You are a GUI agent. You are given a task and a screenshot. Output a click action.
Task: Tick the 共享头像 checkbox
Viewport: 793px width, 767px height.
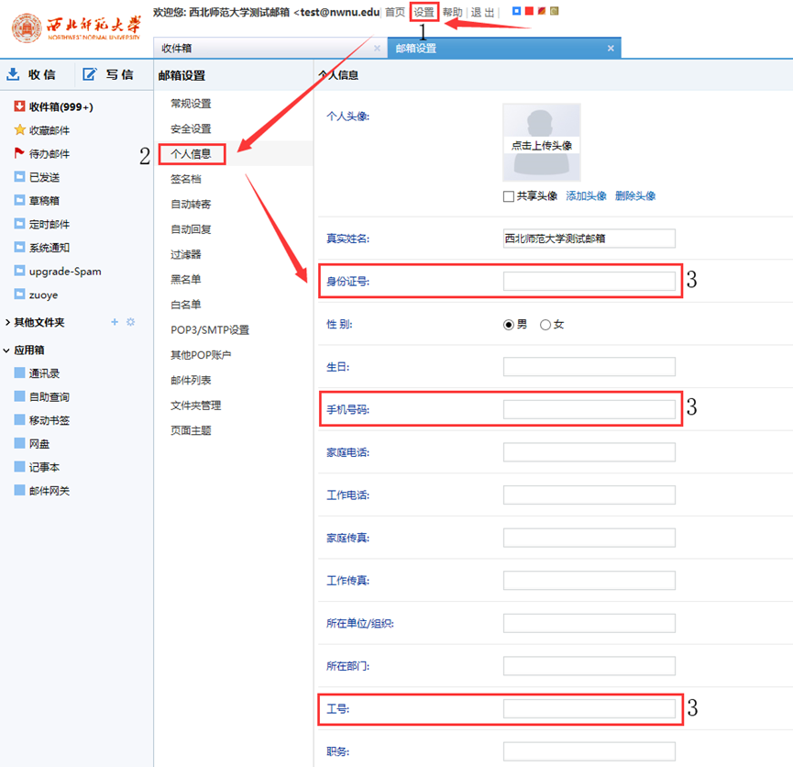(x=509, y=196)
